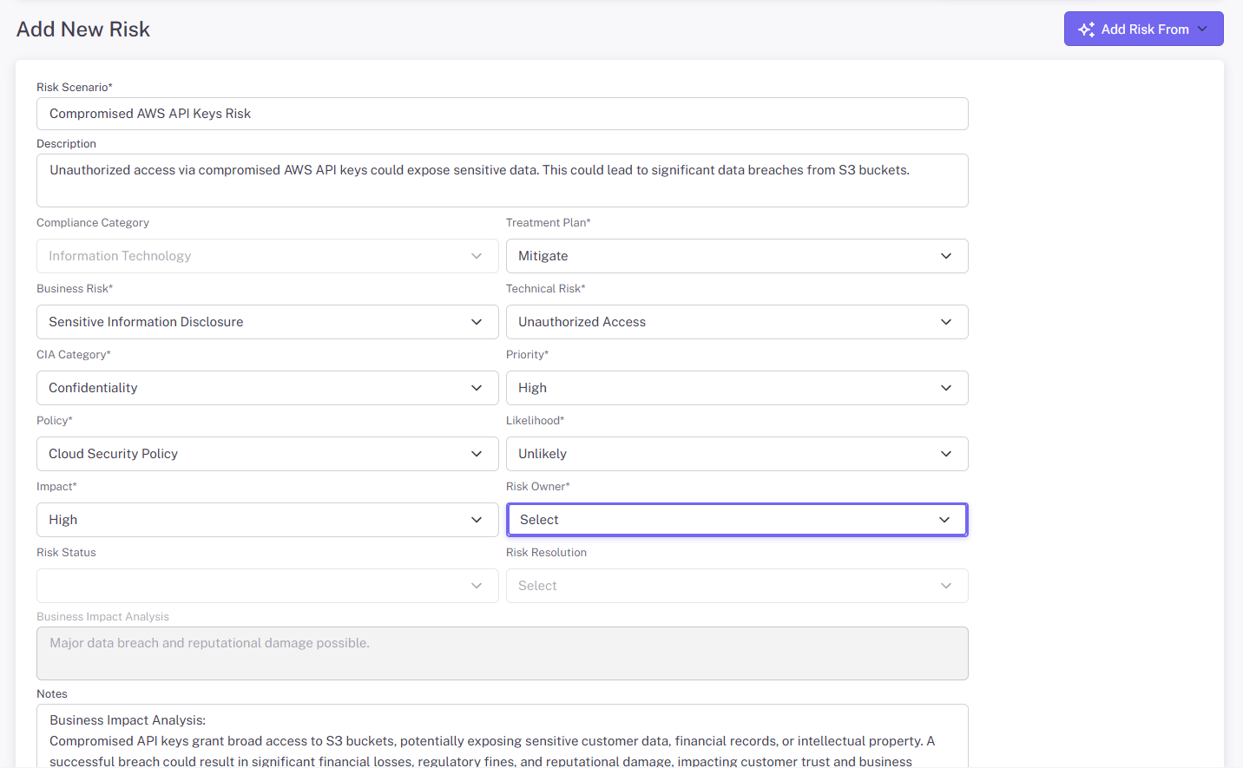Image resolution: width=1243 pixels, height=768 pixels.
Task: Click the chevron beside Add Risk From
Action: pos(1203,30)
